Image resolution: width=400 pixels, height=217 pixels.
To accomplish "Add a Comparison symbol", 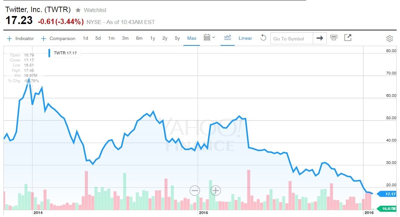I will click(x=58, y=38).
